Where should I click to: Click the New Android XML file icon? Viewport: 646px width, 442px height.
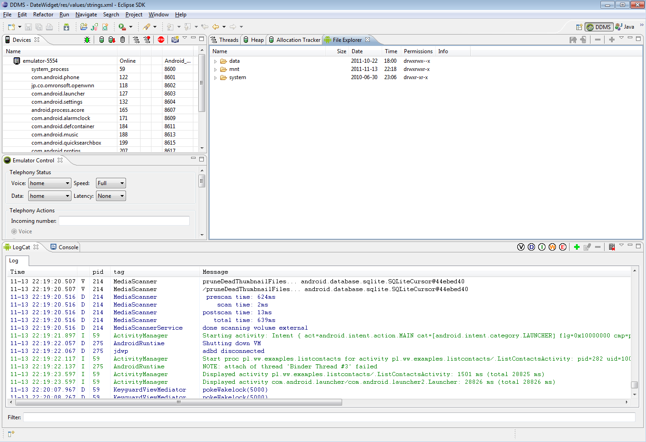tap(105, 27)
